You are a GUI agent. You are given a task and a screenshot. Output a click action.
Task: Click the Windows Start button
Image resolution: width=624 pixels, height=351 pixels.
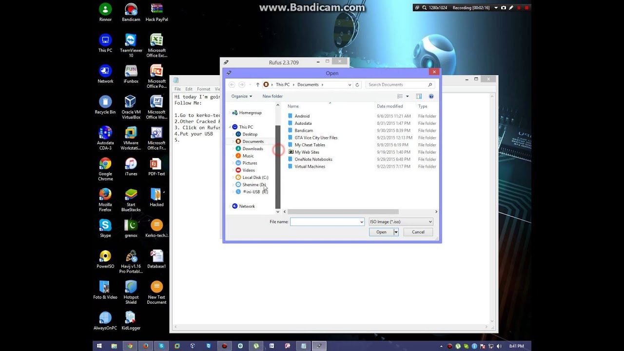point(99,346)
